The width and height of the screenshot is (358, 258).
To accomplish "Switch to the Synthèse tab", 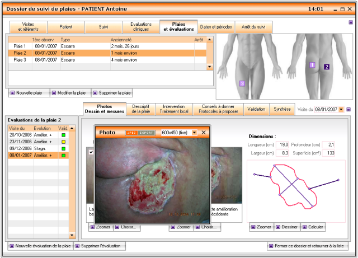I will pos(282,109).
